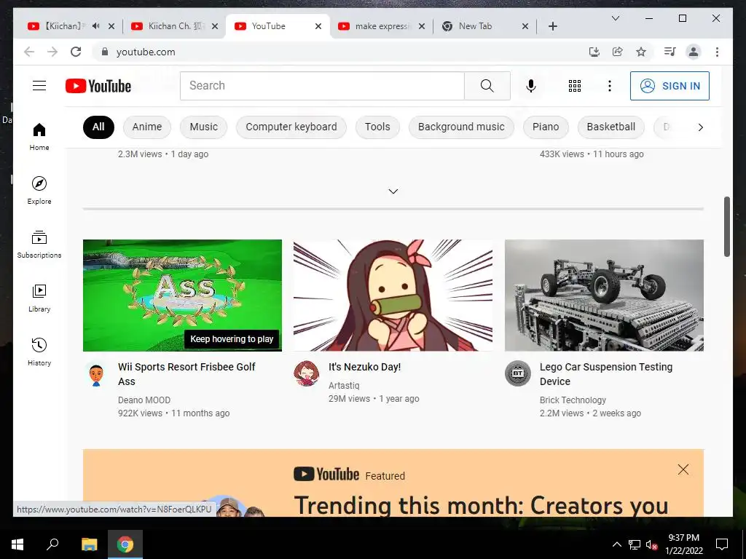Select the Music chip
The width and height of the screenshot is (746, 559).
pos(204,127)
